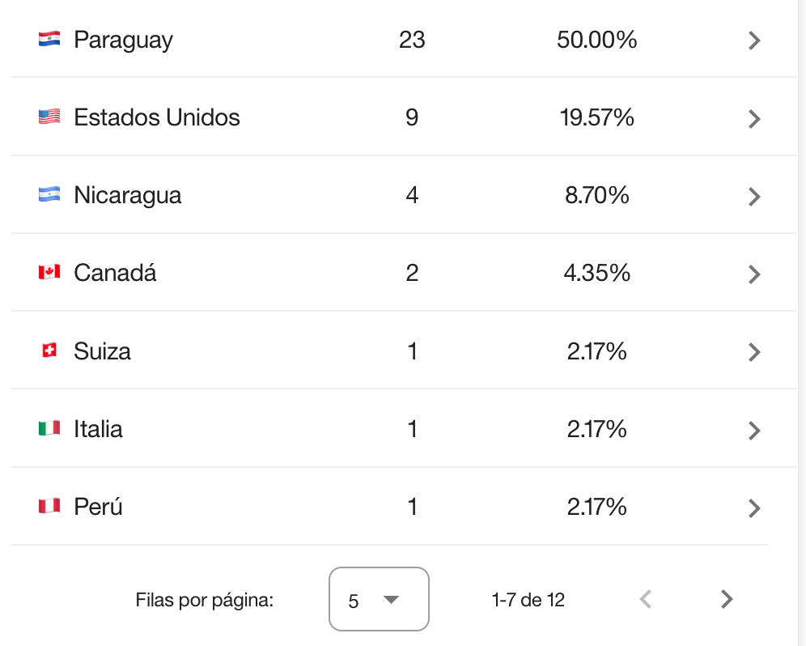Click the Estados Unidos flag icon
806x646 pixels.
49,117
